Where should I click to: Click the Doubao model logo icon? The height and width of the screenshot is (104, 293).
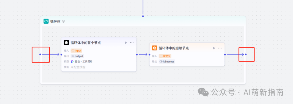[72, 62]
